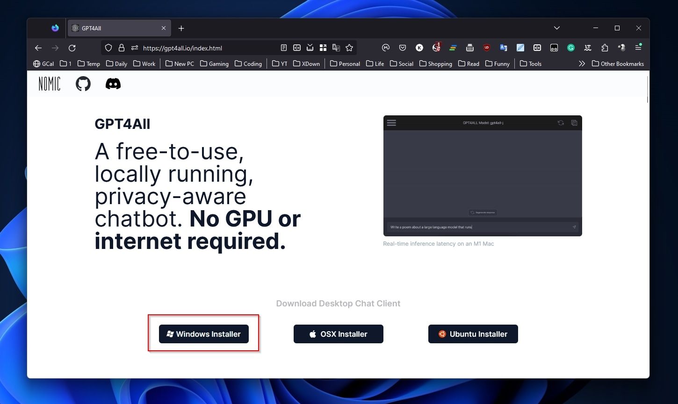
Task: Open the YT bookmarks folder
Action: tap(280, 64)
